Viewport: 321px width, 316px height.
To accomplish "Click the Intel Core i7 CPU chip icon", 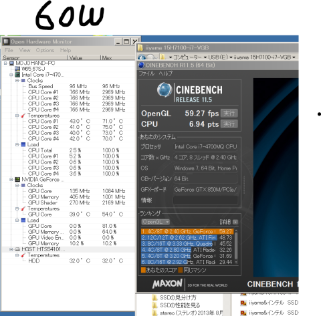I will [17, 75].
